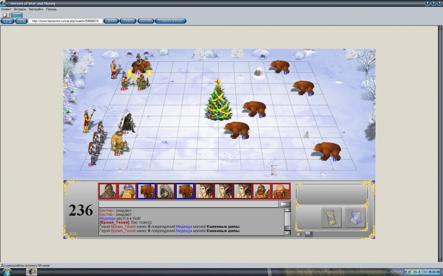Click the Вперед navigation button

click(21, 21)
